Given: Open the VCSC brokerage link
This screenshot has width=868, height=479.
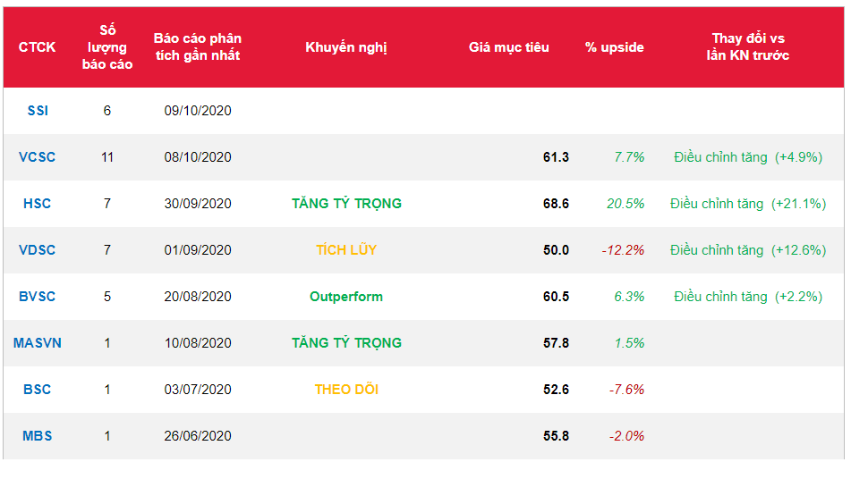Looking at the screenshot, I should coord(38,157).
